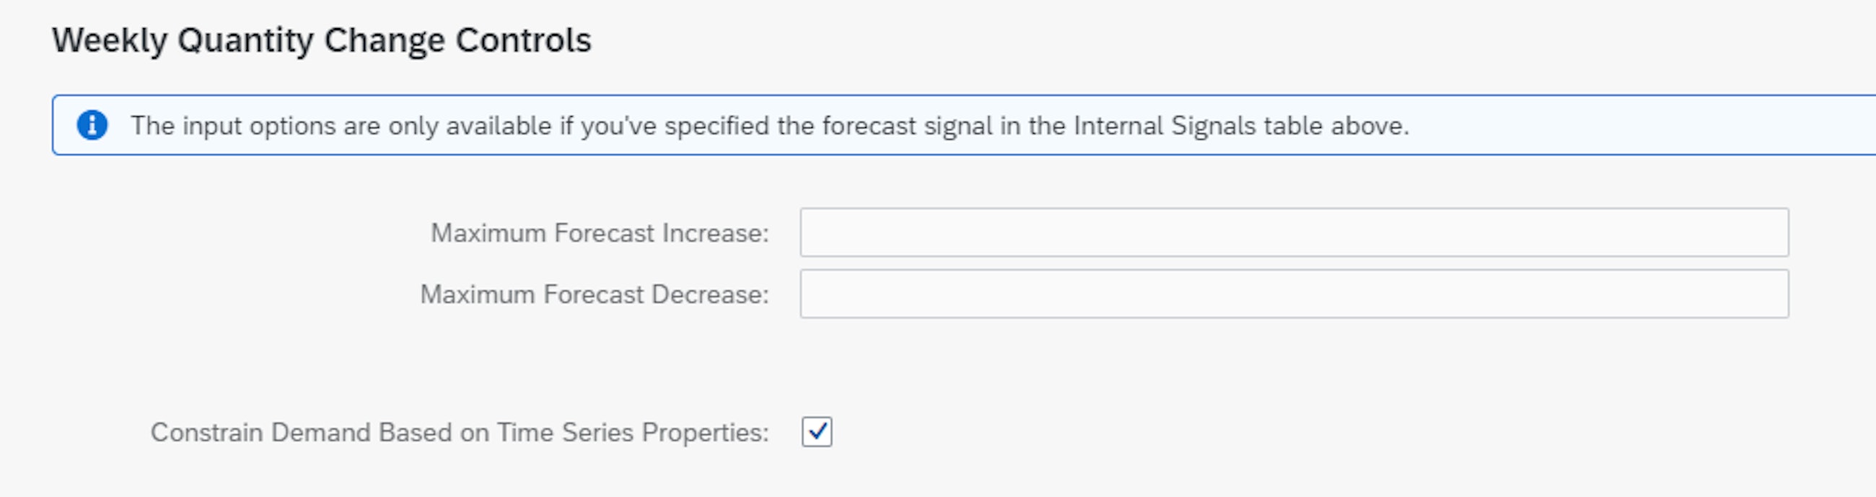
Task: Click the forecast signal information message text
Action: point(769,126)
